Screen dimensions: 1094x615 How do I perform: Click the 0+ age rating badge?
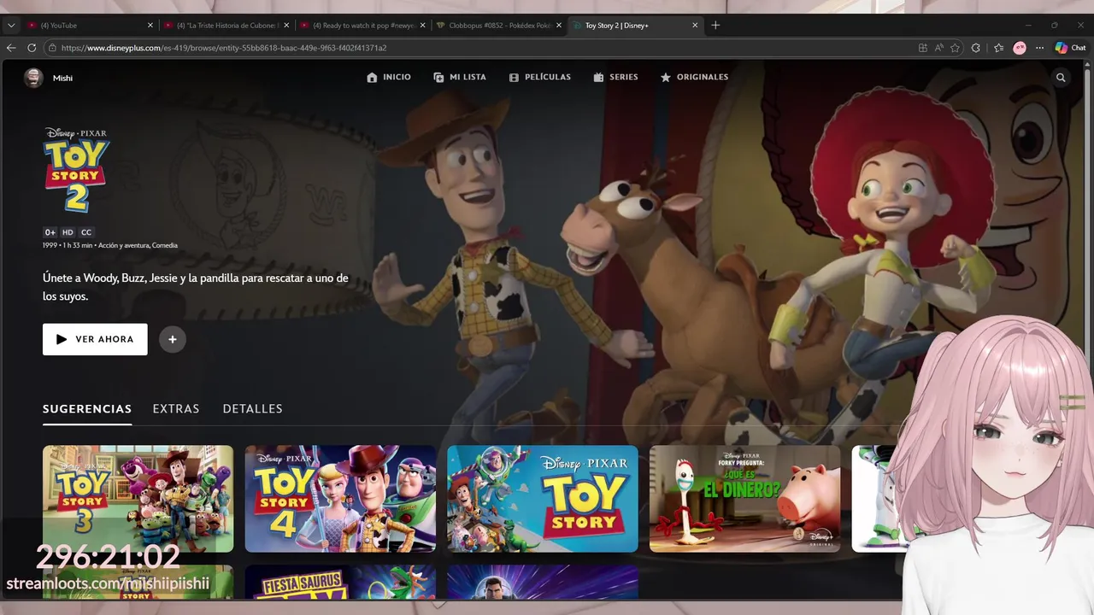(50, 232)
